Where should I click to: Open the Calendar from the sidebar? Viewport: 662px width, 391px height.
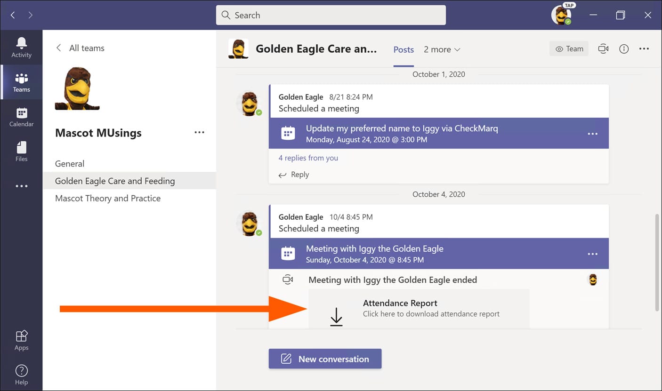coord(21,117)
